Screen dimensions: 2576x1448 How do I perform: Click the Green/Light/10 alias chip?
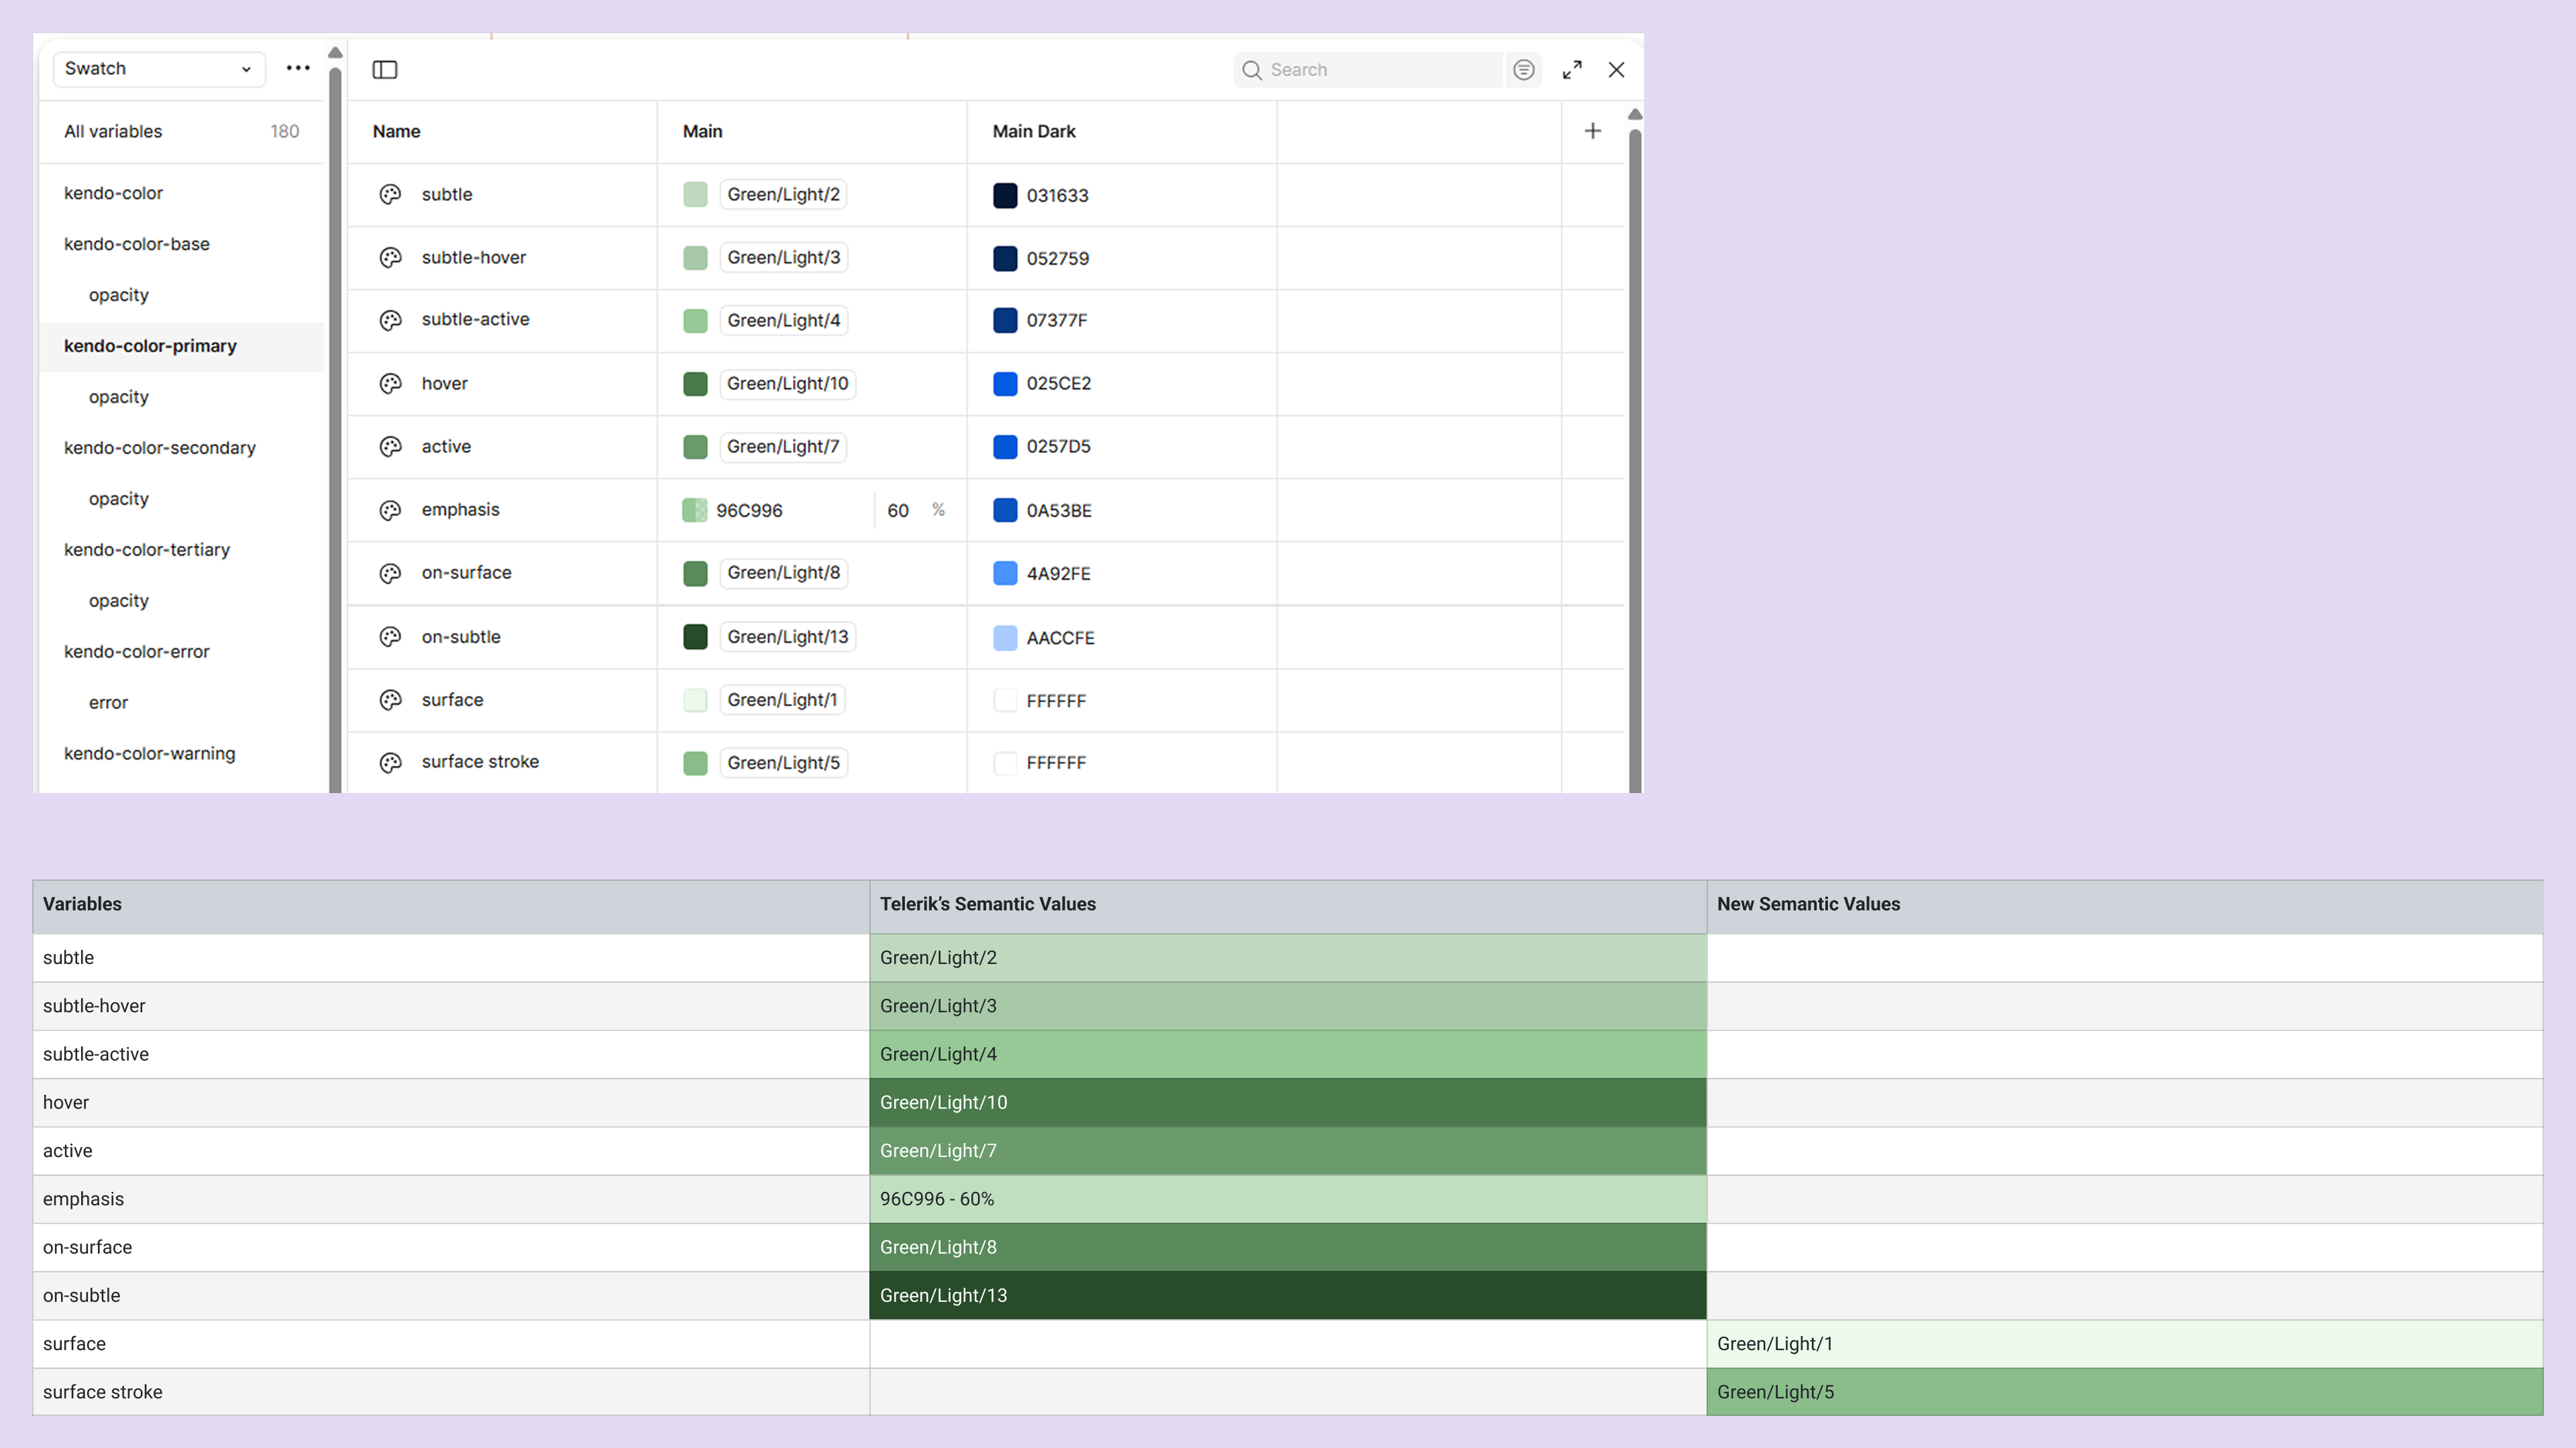click(787, 383)
